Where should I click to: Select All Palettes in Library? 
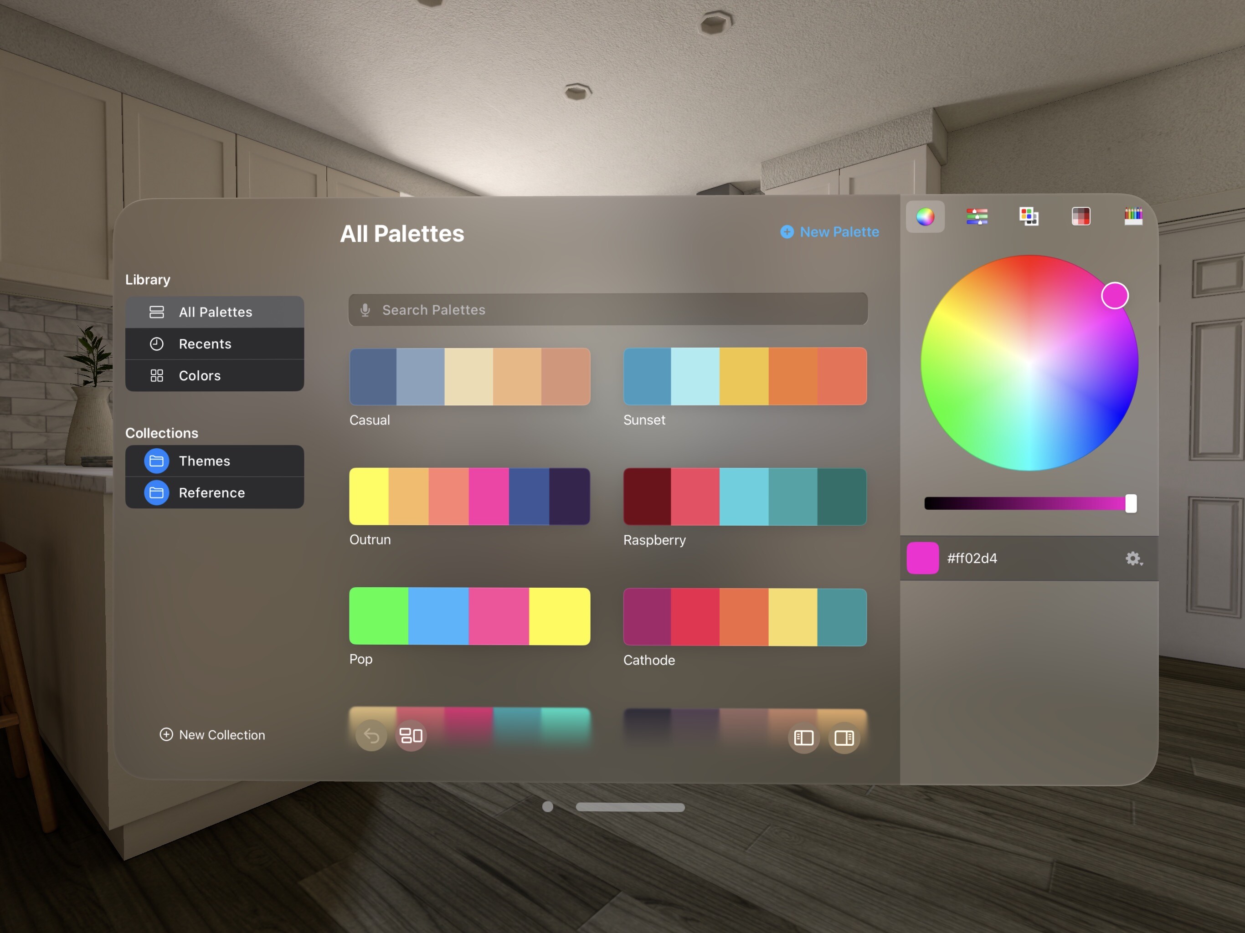[x=215, y=312]
